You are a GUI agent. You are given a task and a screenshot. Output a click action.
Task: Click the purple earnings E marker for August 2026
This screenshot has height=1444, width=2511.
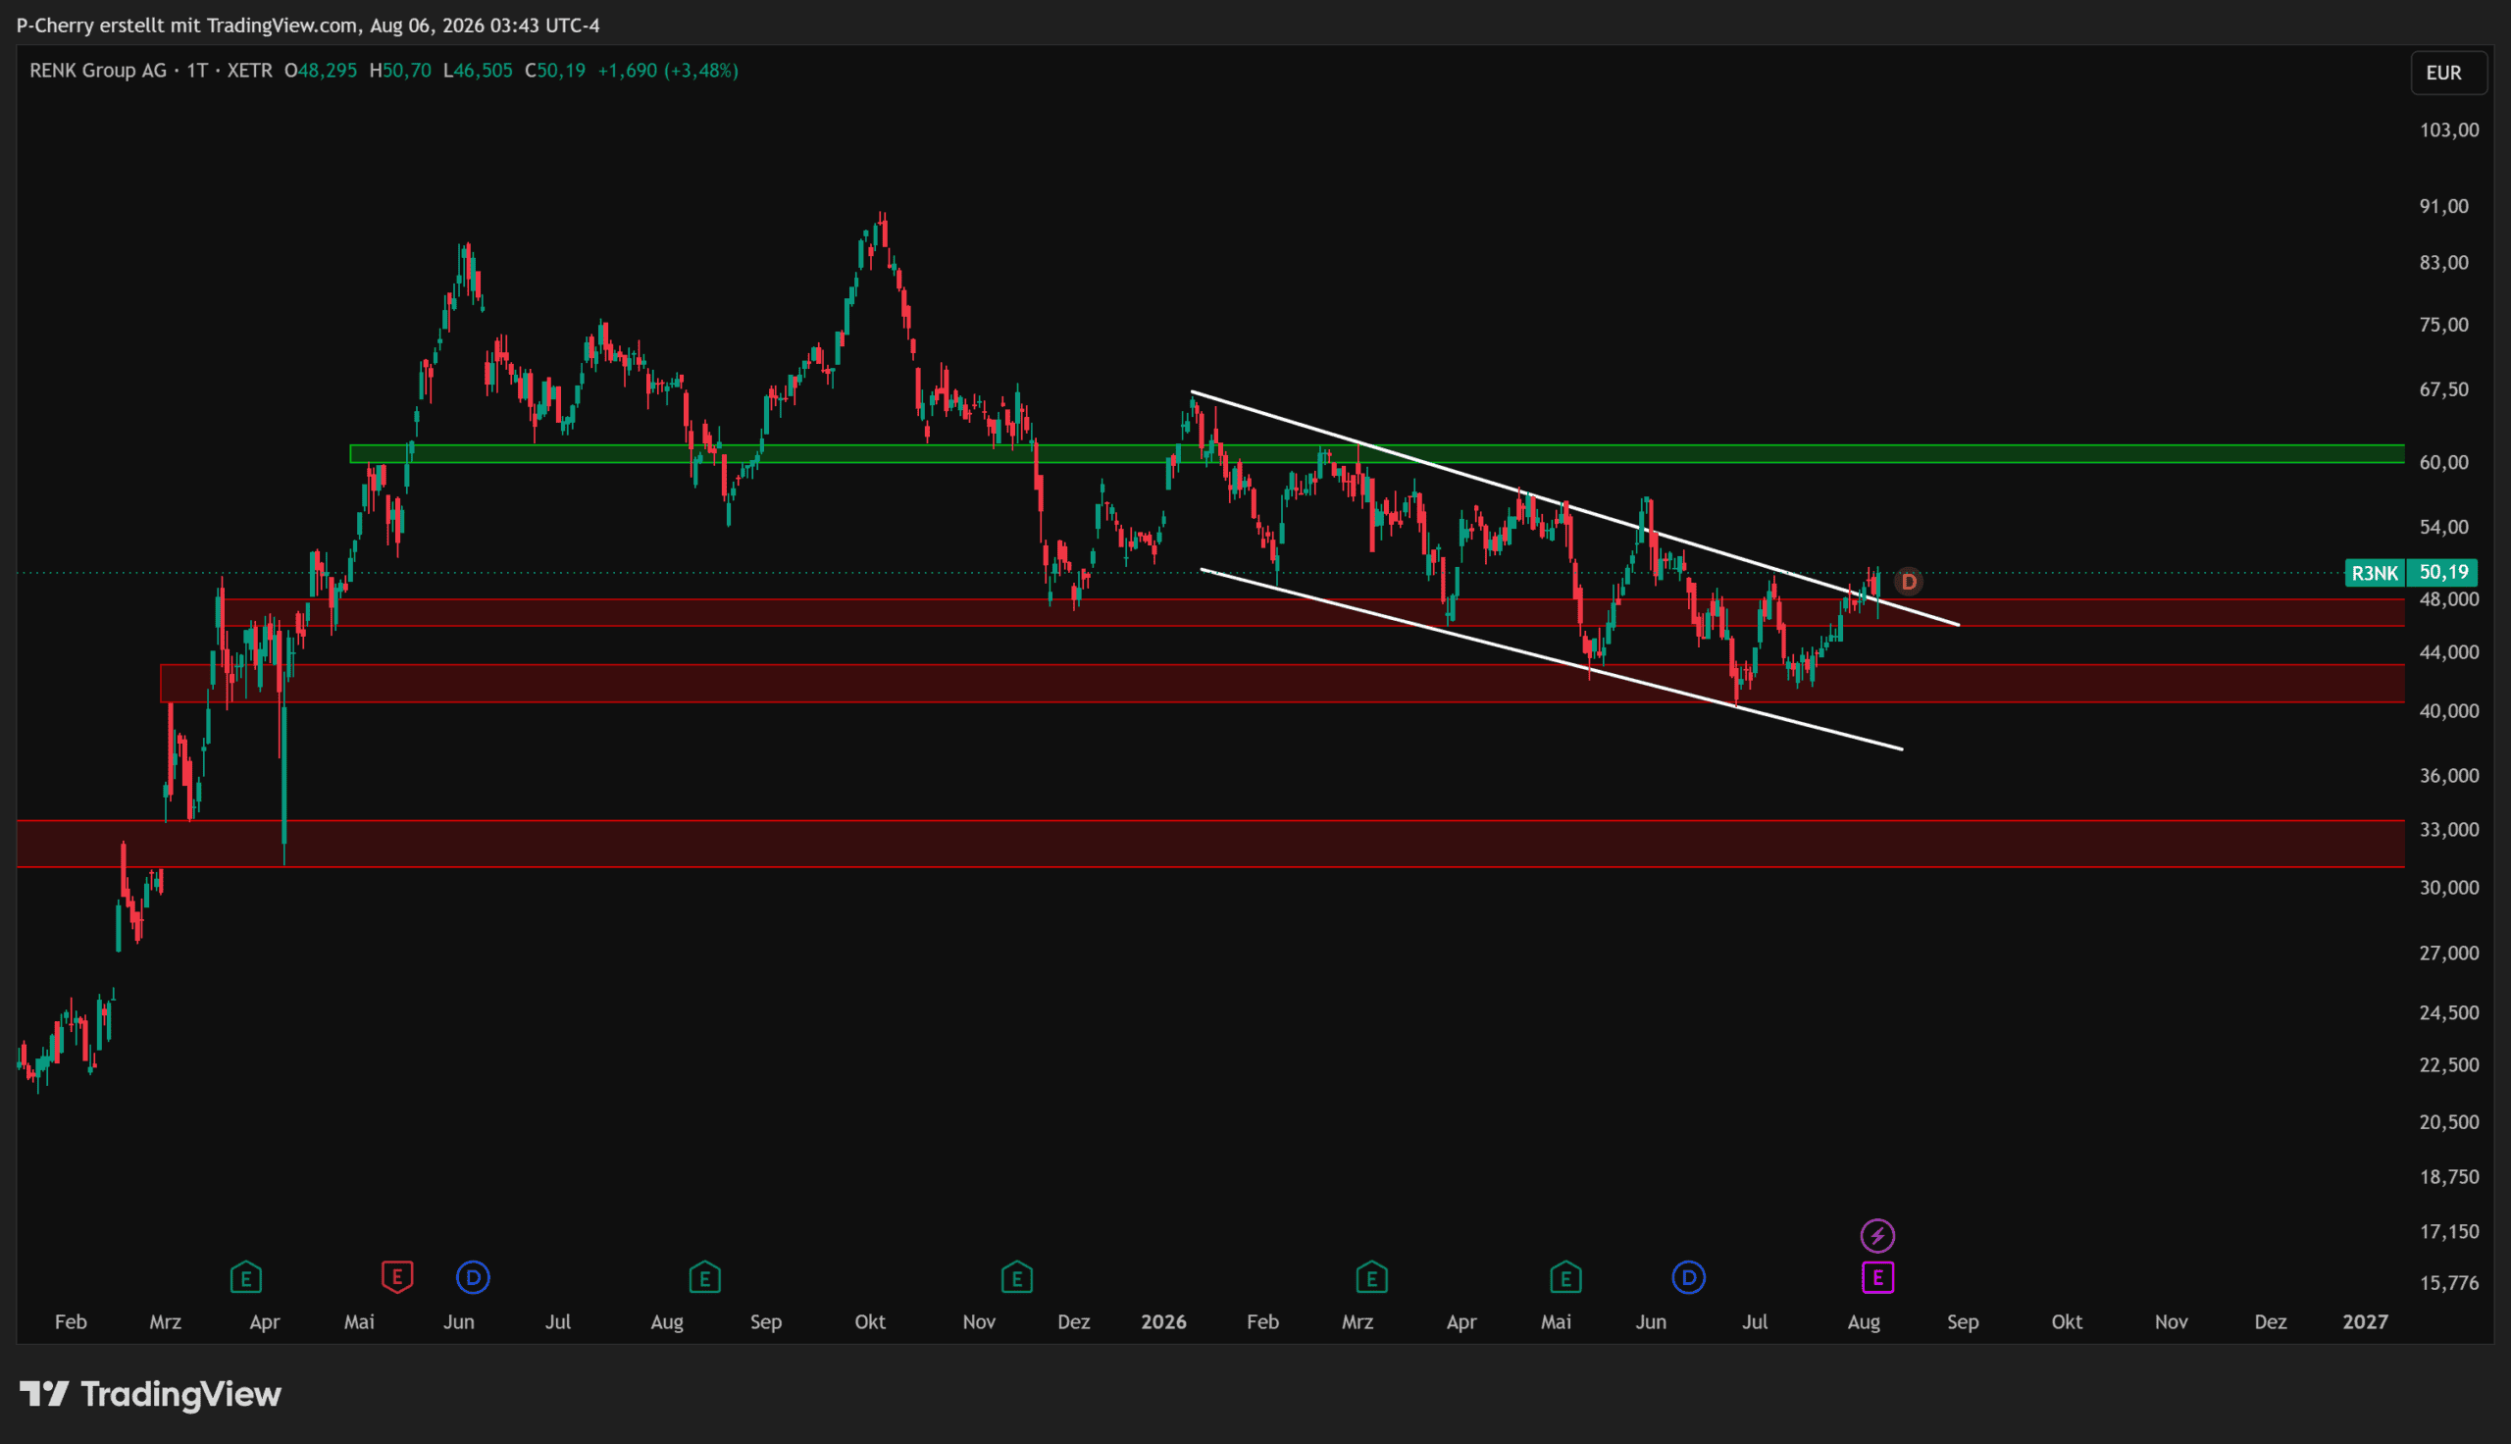pyautogui.click(x=1877, y=1277)
